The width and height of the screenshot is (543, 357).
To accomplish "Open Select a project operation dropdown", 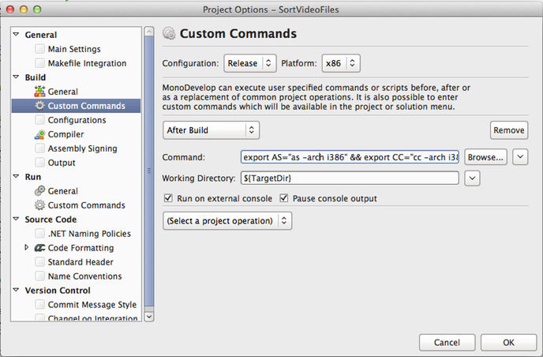I will 227,220.
